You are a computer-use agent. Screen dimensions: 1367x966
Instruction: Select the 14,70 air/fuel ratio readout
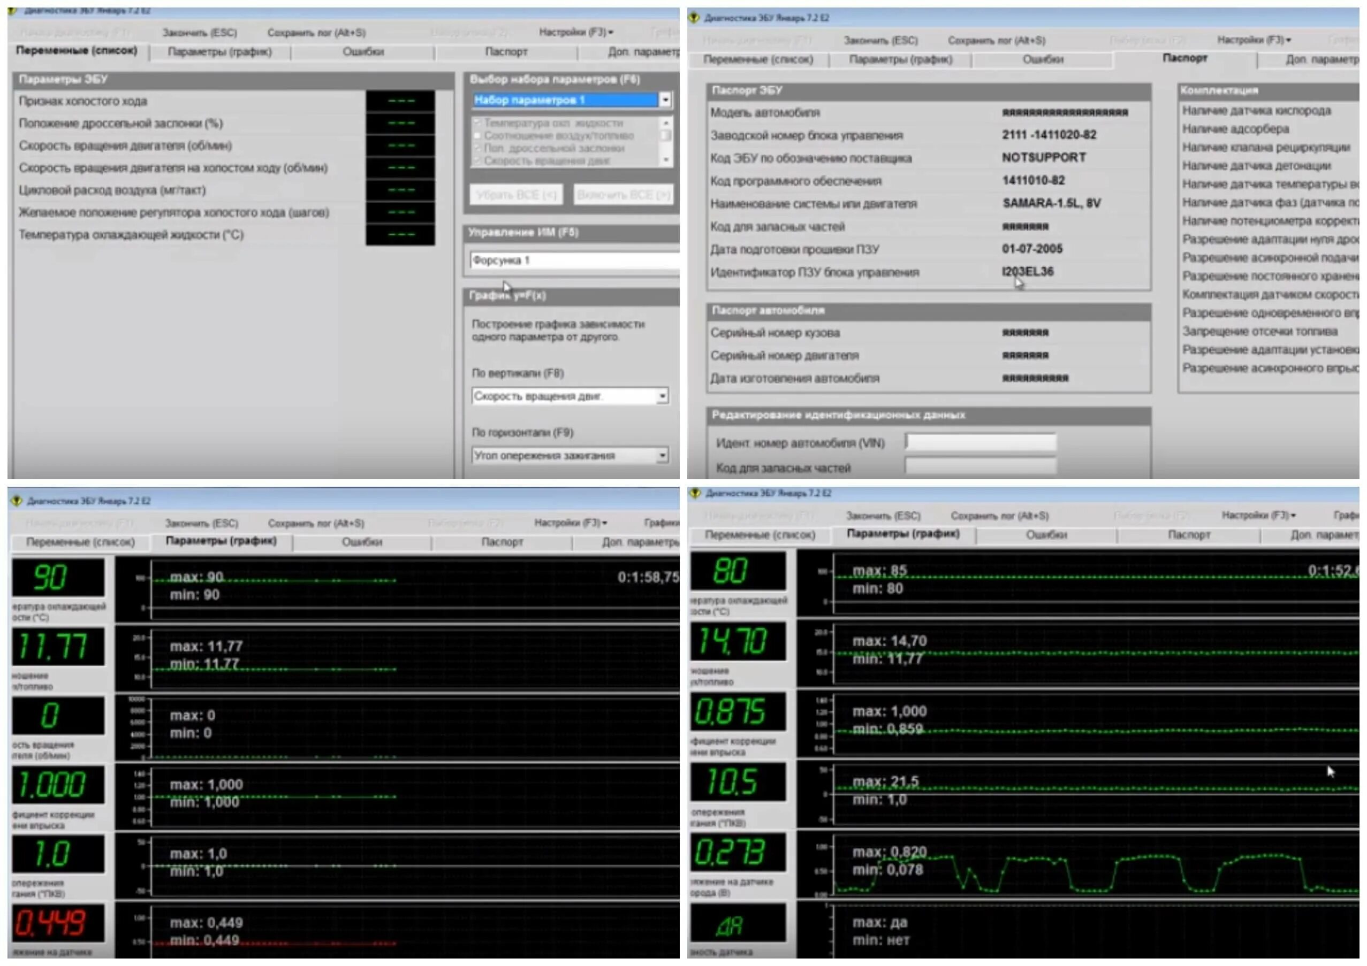(738, 641)
